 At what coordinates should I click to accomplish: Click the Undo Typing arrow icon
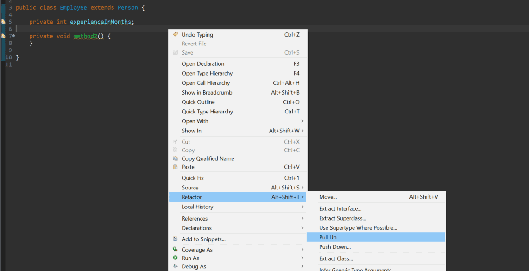tap(175, 34)
